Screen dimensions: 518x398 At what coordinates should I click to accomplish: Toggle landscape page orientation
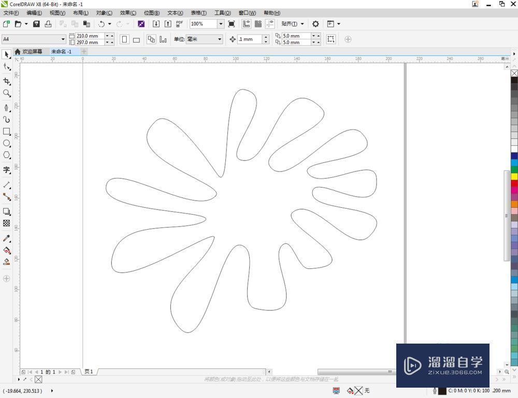tap(137, 39)
